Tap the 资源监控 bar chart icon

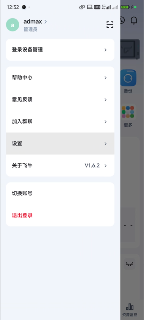point(130,306)
